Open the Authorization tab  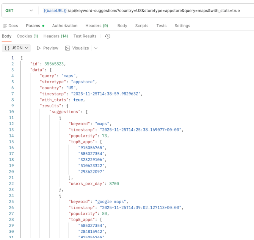pos(64,26)
